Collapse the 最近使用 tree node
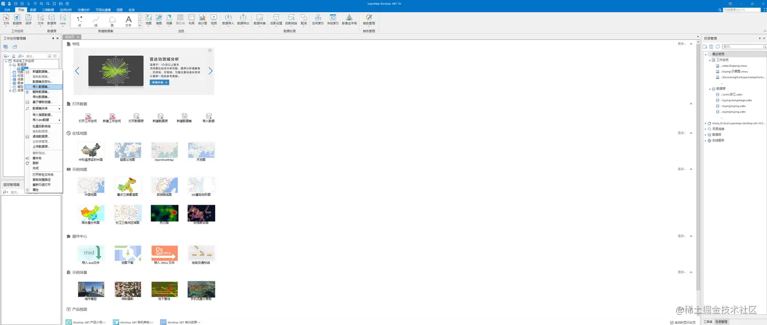The width and height of the screenshot is (767, 325). [x=706, y=54]
